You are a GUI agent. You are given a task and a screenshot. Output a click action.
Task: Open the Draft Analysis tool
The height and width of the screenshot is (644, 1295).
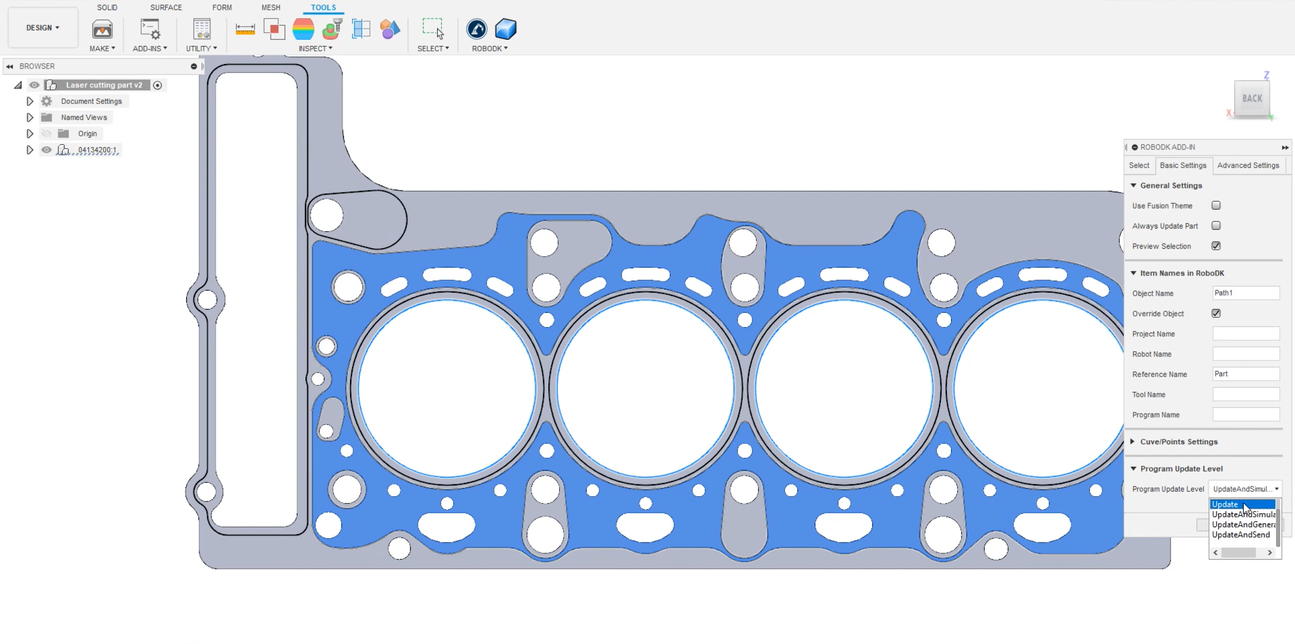click(332, 29)
